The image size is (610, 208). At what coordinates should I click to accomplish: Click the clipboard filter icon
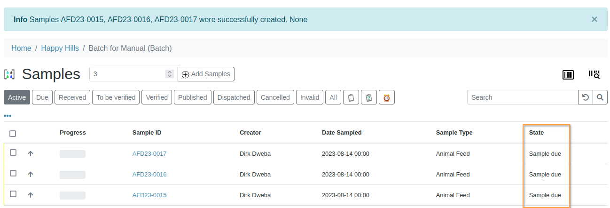pyautogui.click(x=351, y=97)
